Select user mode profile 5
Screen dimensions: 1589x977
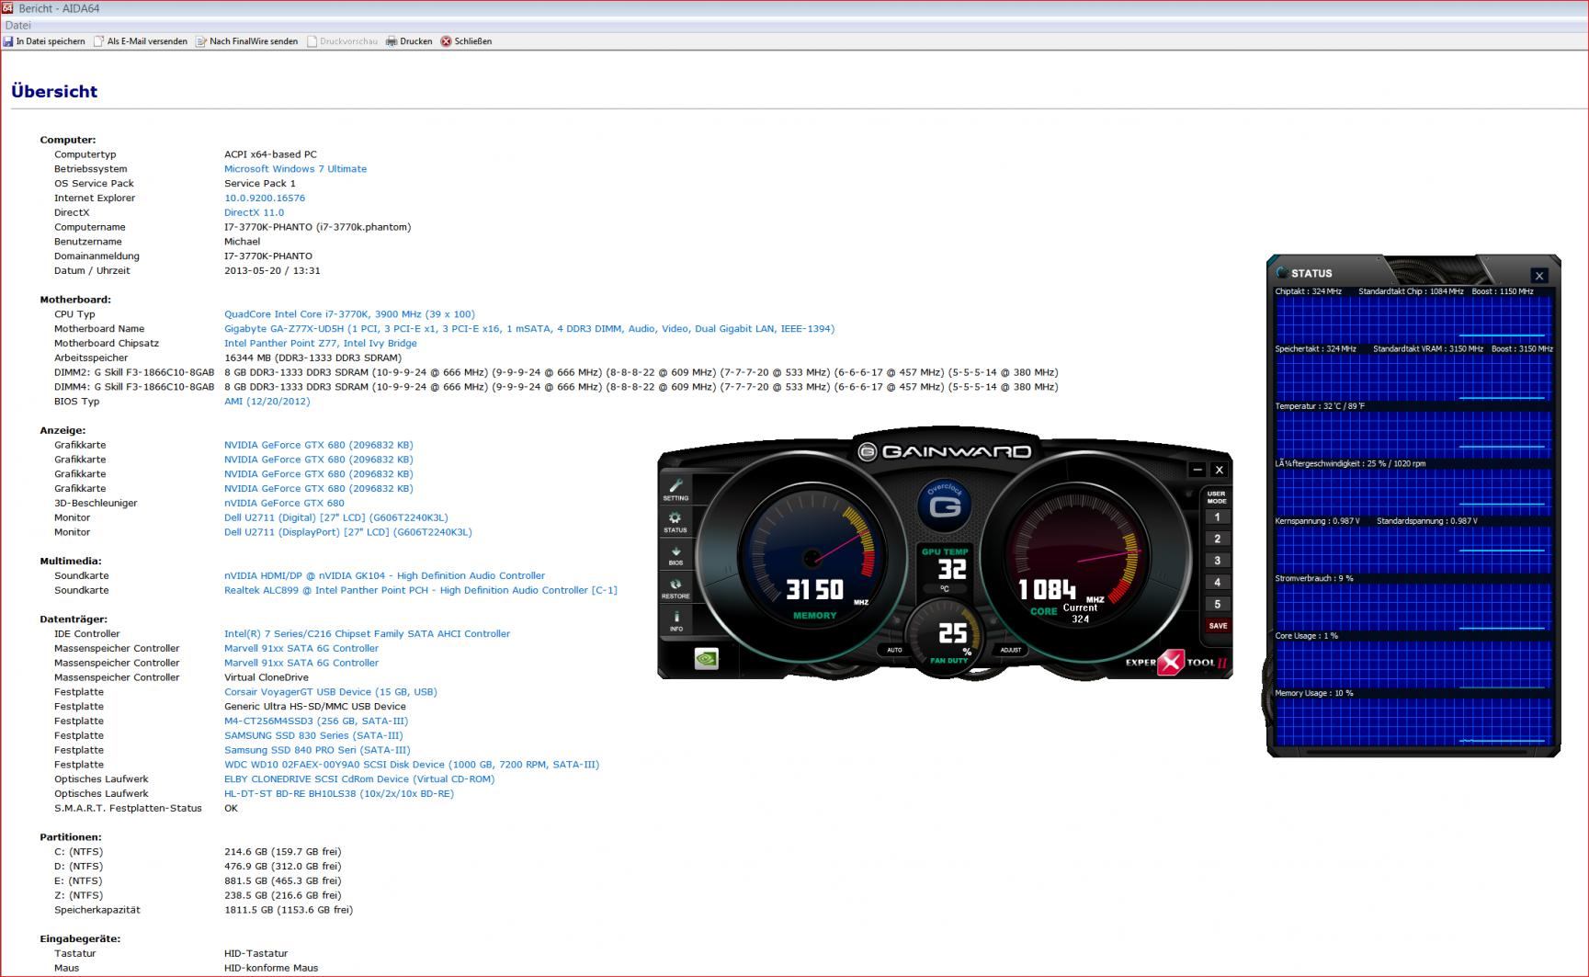click(x=1217, y=604)
